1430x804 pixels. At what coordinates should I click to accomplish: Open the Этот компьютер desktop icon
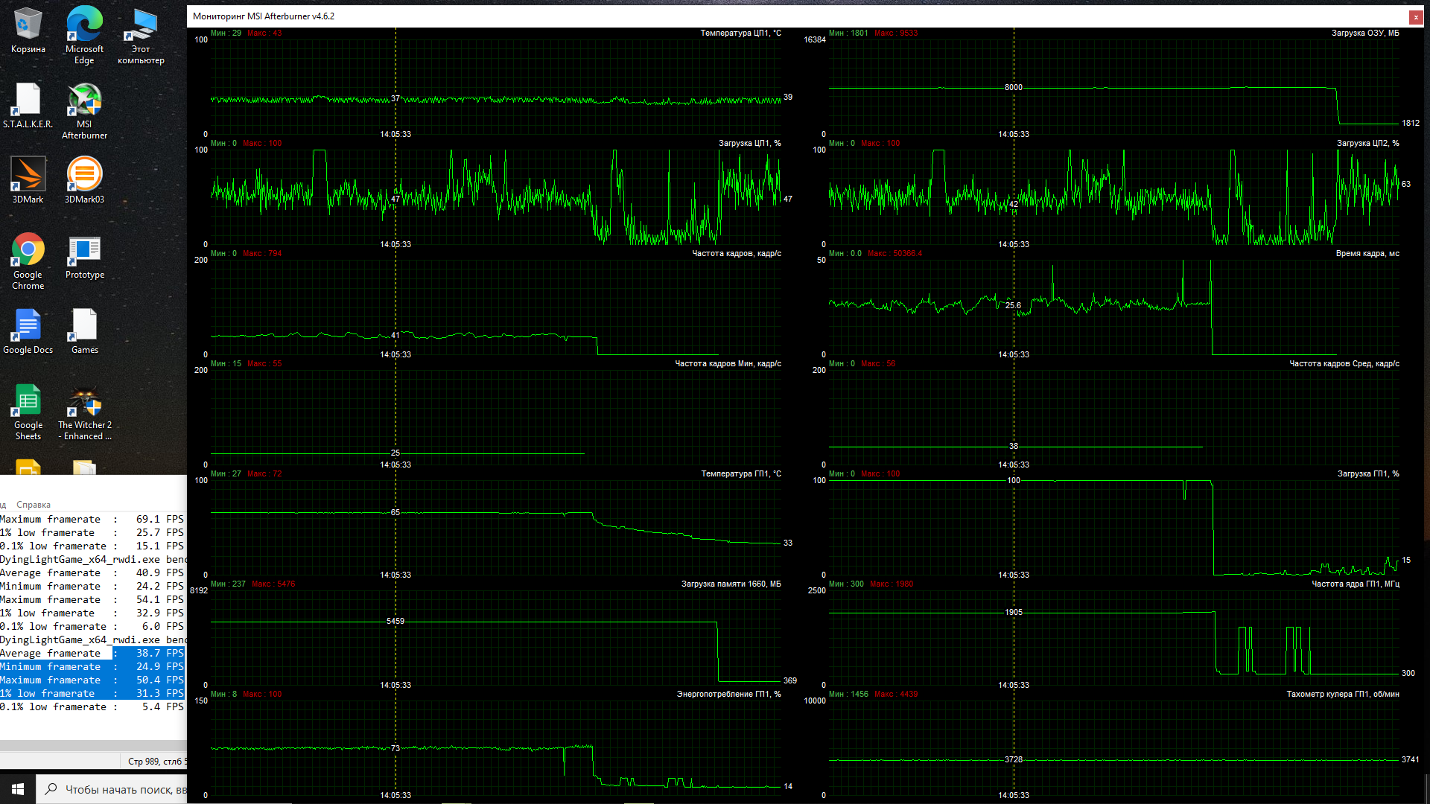(x=141, y=25)
